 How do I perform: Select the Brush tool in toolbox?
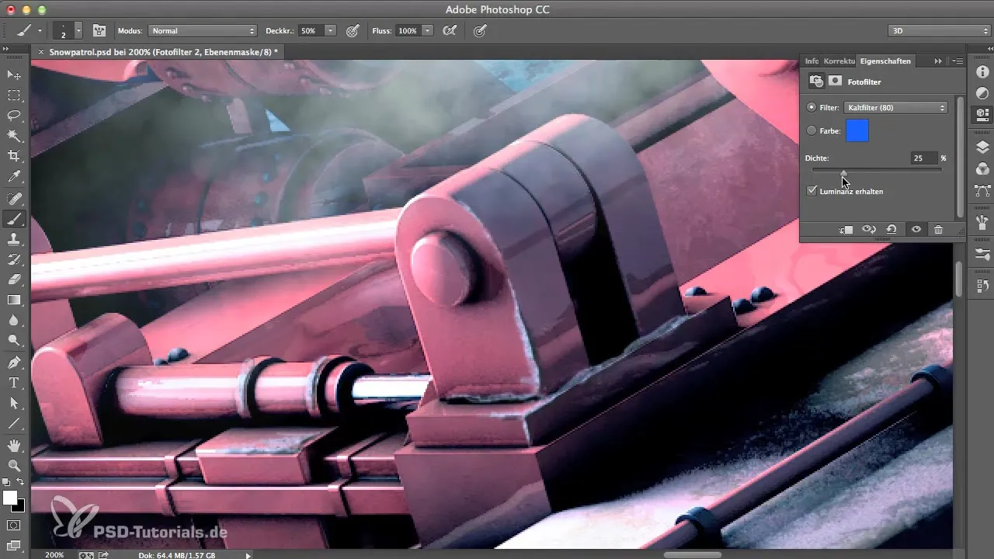tap(14, 219)
